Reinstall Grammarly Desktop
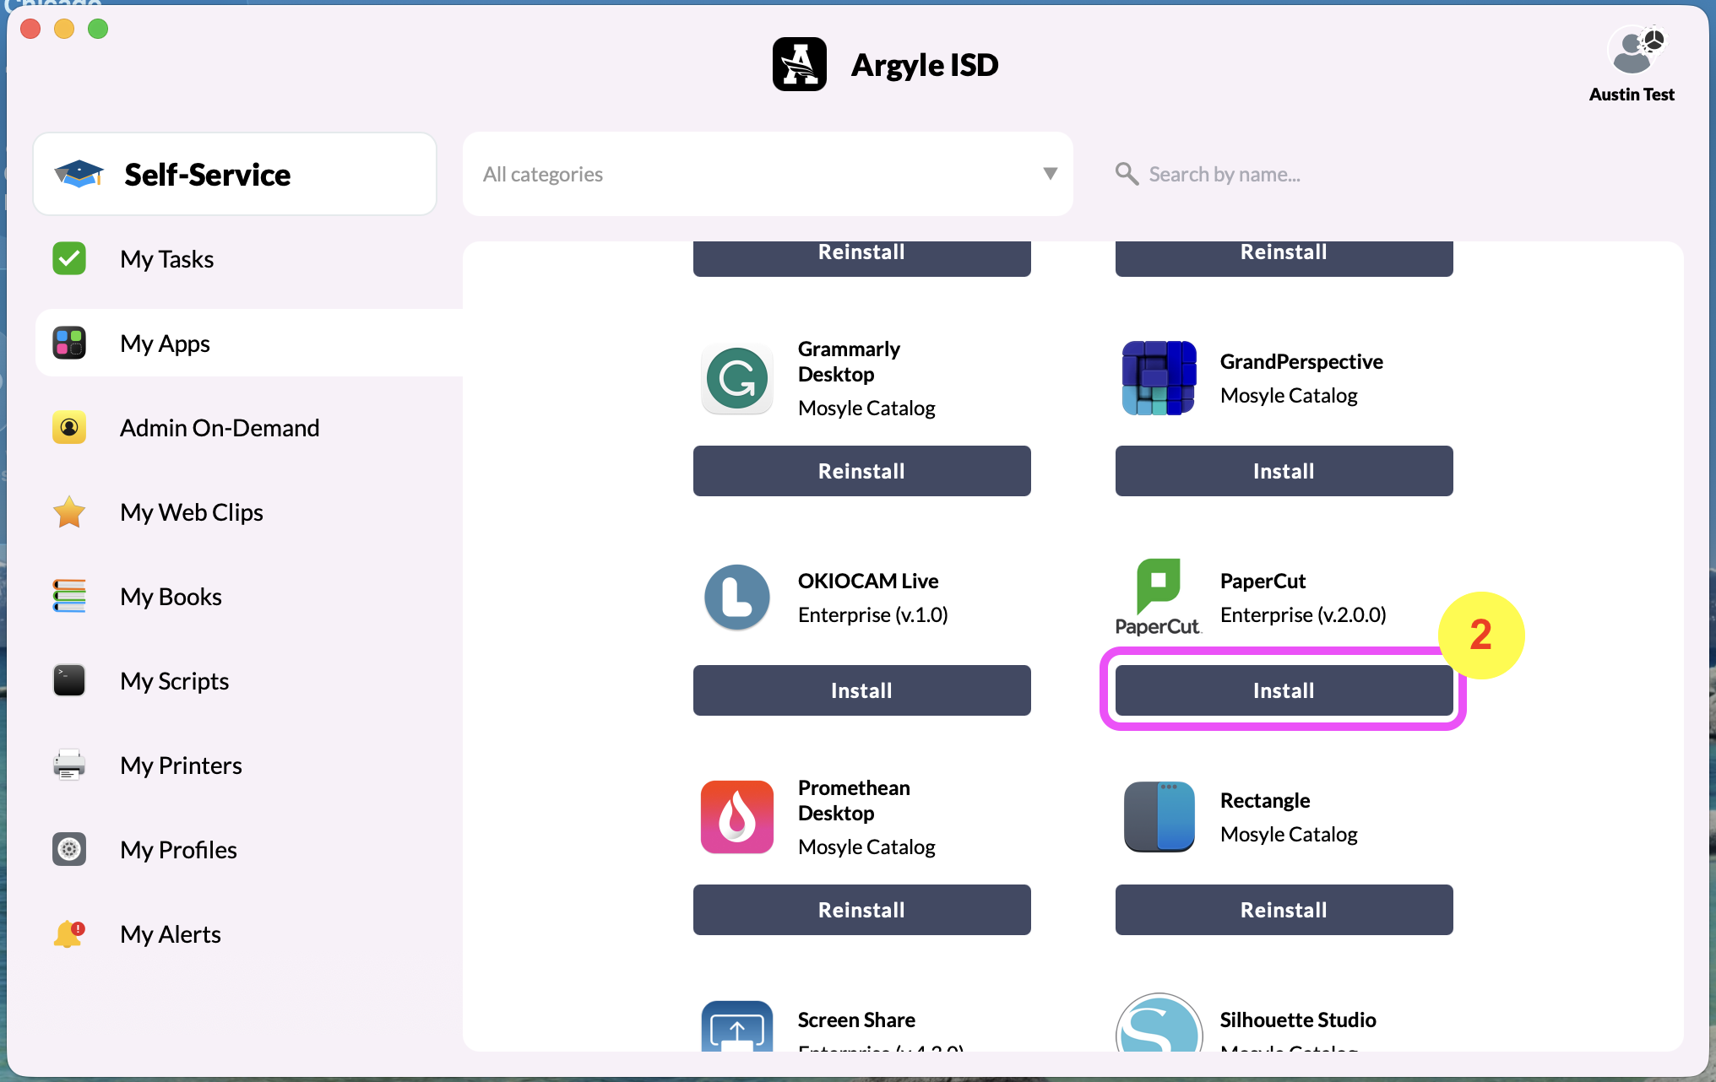This screenshot has height=1082, width=1716. click(861, 471)
